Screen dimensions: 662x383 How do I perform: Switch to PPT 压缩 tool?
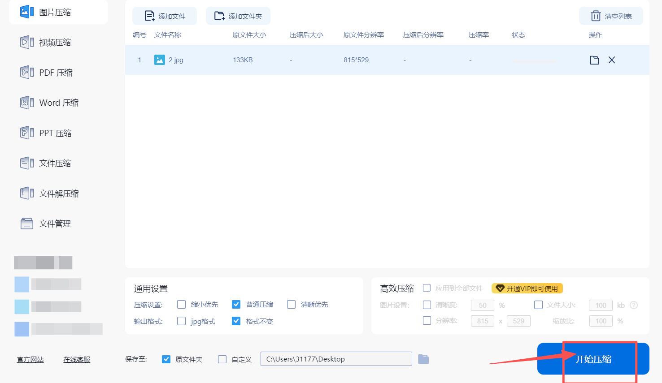pos(55,133)
